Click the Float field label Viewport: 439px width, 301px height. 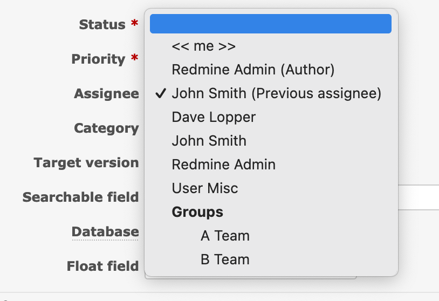click(102, 266)
